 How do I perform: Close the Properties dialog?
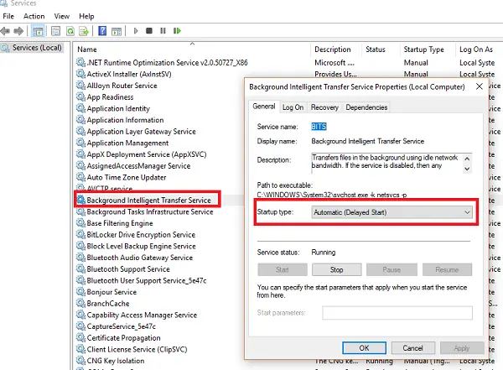(x=480, y=86)
